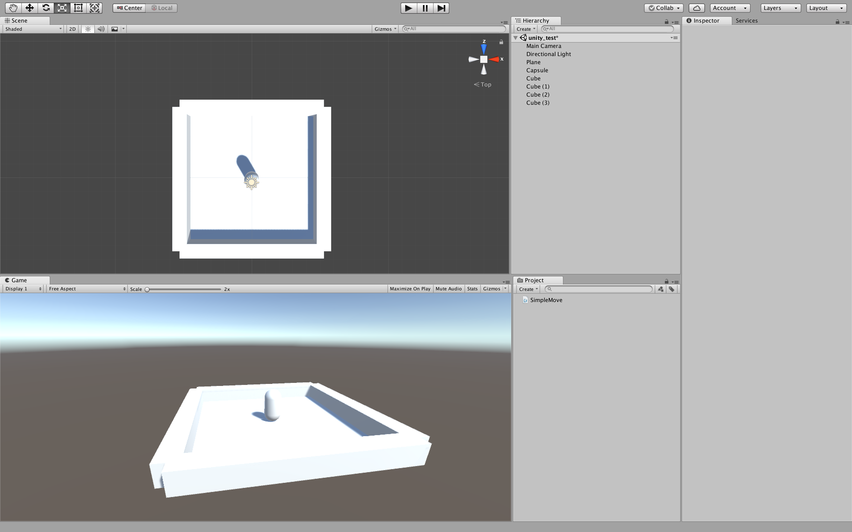Select the Rotate tool
Viewport: 852px width, 532px height.
(x=46, y=8)
